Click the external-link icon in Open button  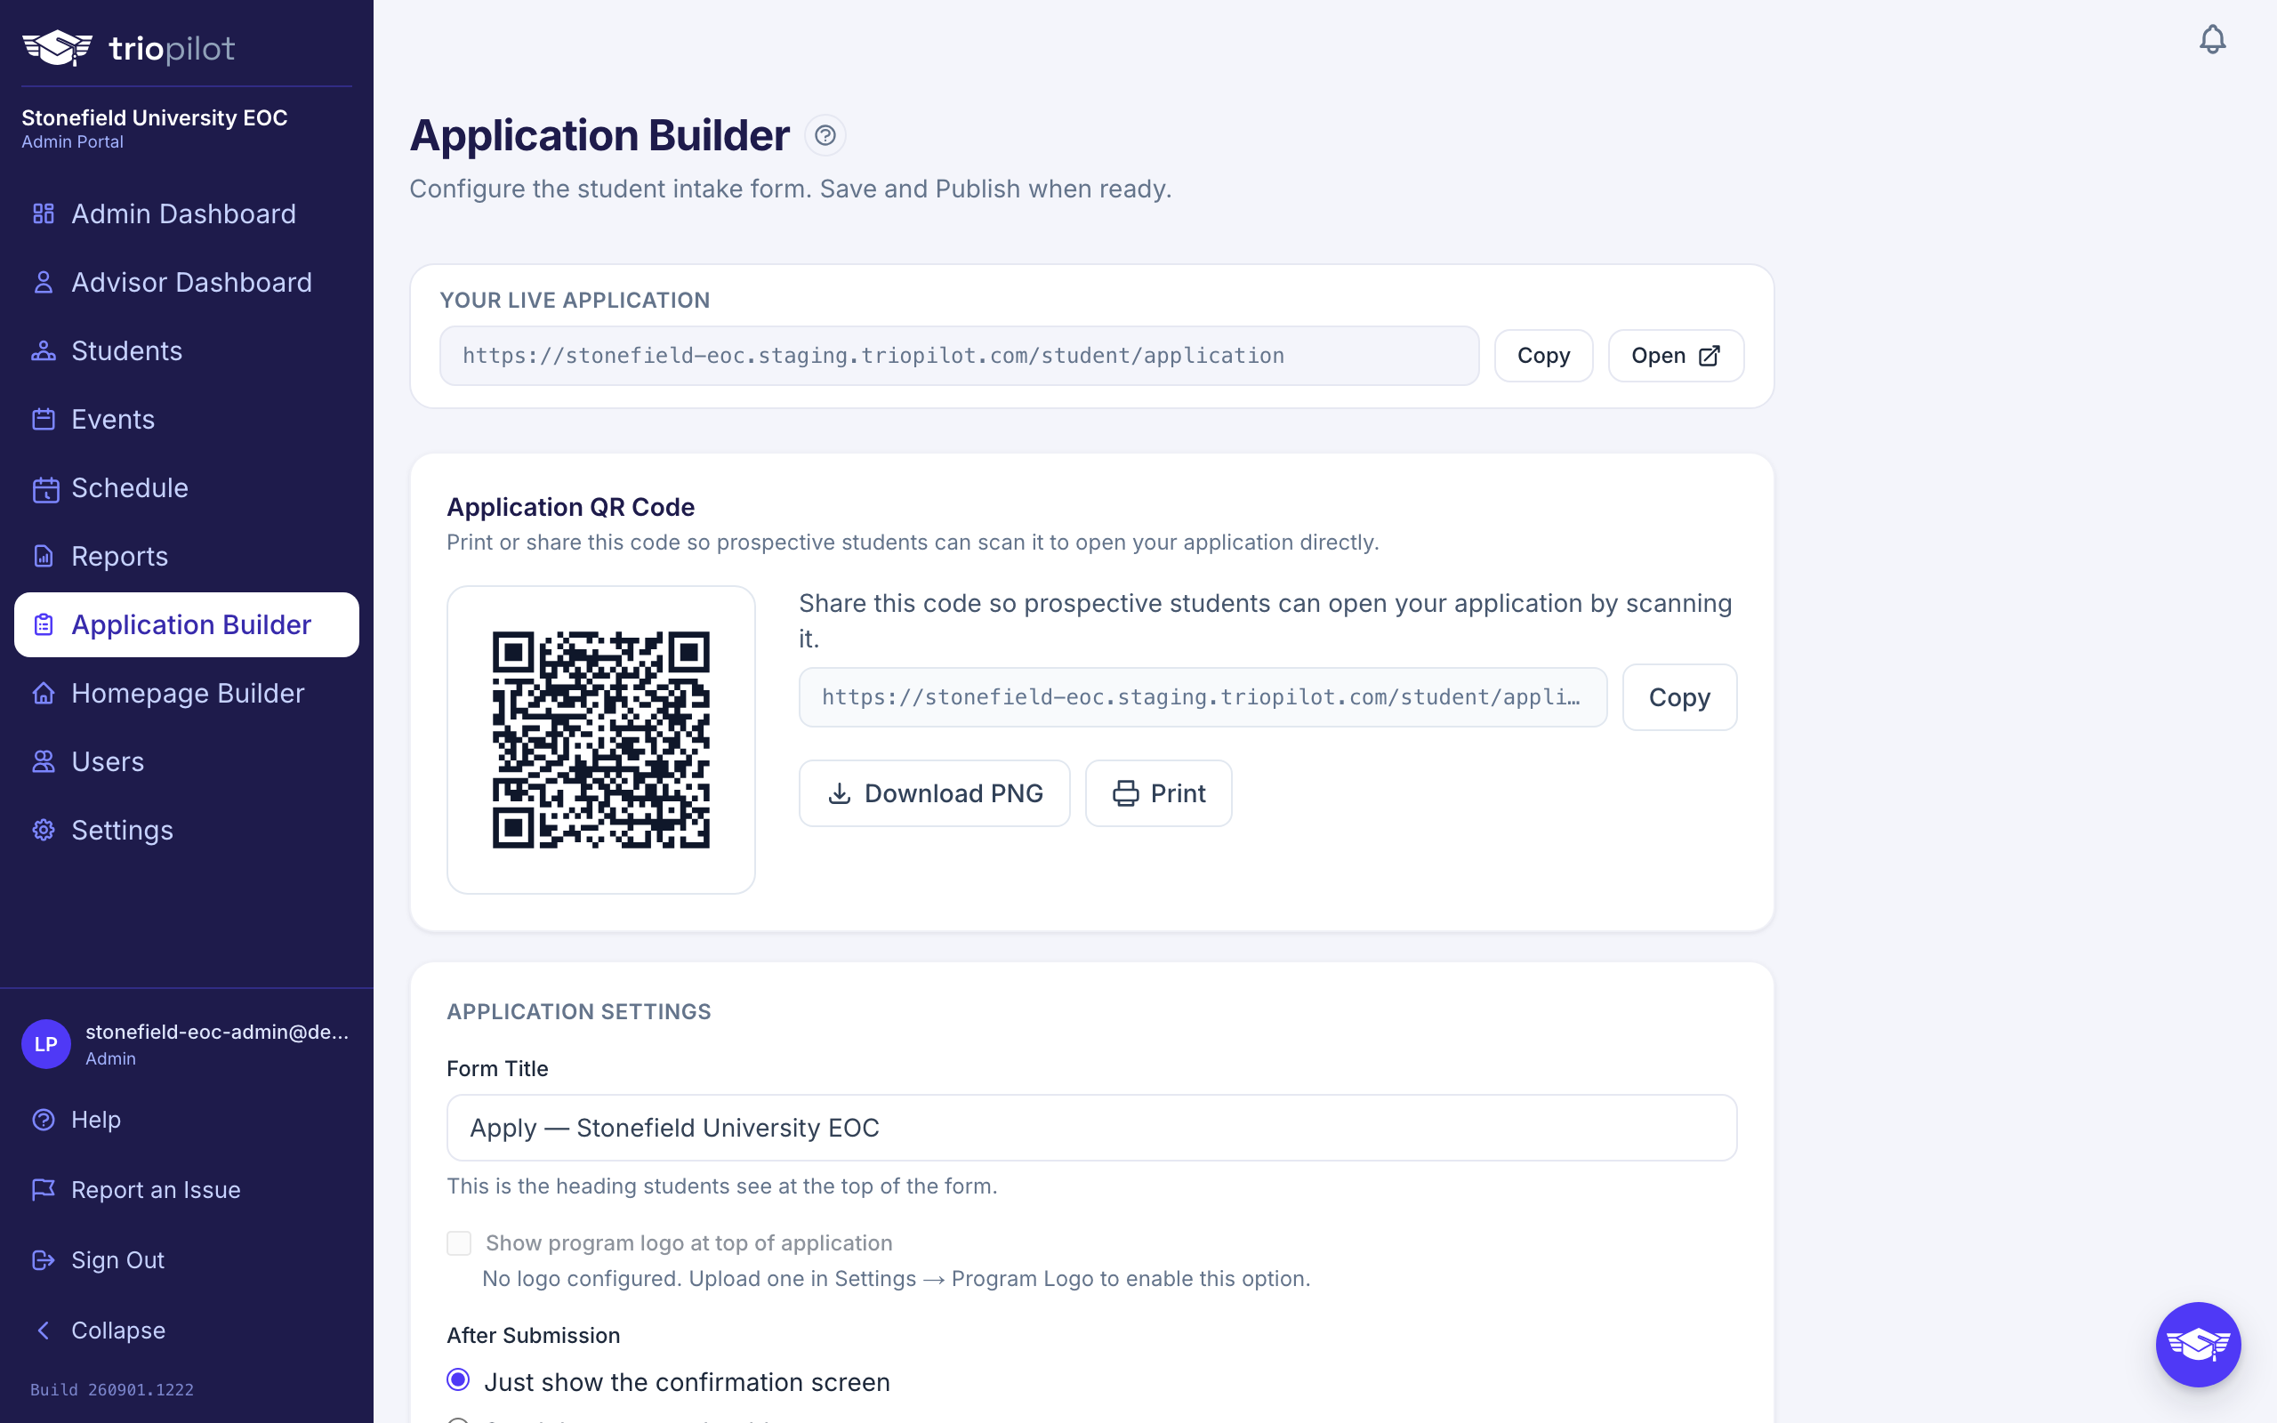[1710, 356]
